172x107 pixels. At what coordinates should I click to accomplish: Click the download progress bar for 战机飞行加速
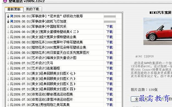point(110,22)
